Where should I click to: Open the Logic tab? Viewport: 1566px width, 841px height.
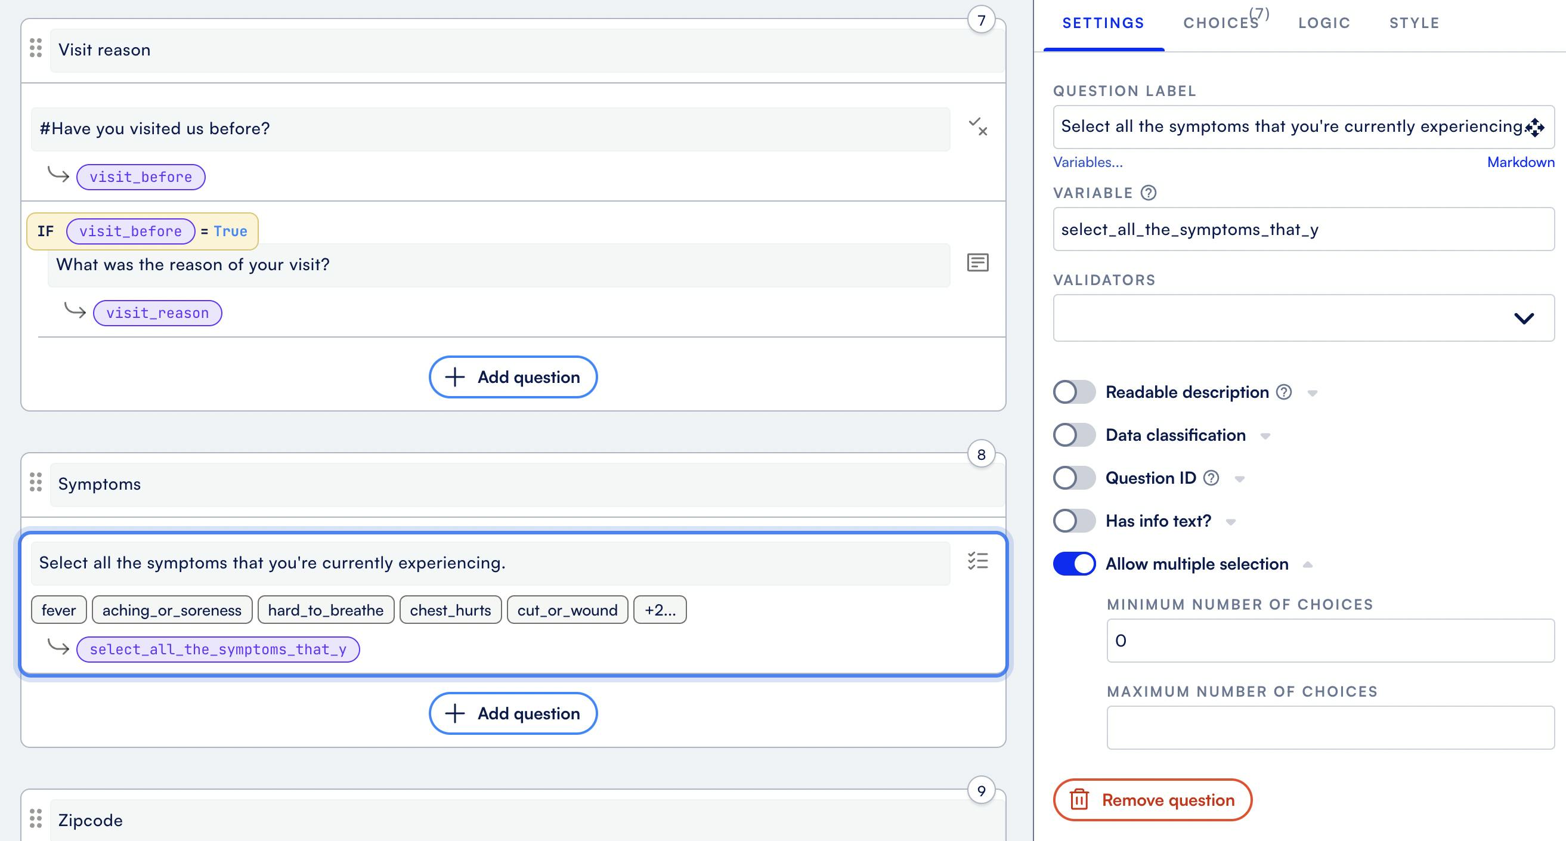coord(1324,23)
